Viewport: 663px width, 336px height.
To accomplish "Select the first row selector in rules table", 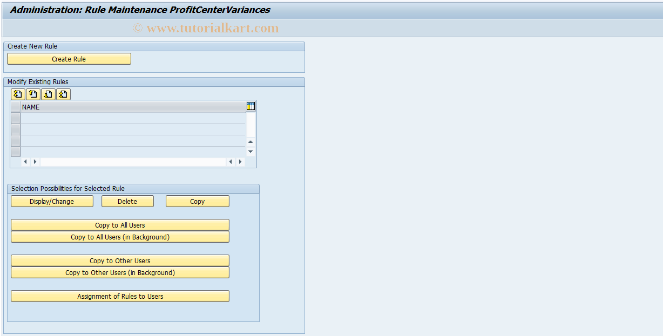I will 16,118.
